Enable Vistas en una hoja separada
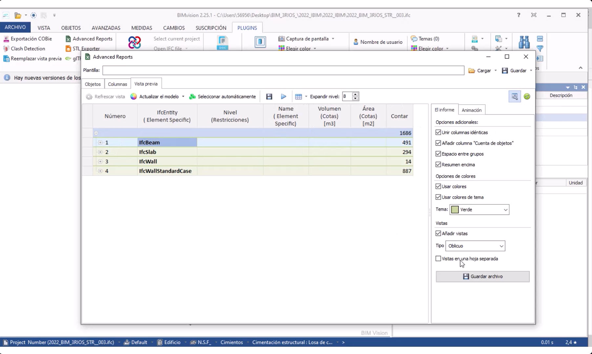 (x=438, y=259)
